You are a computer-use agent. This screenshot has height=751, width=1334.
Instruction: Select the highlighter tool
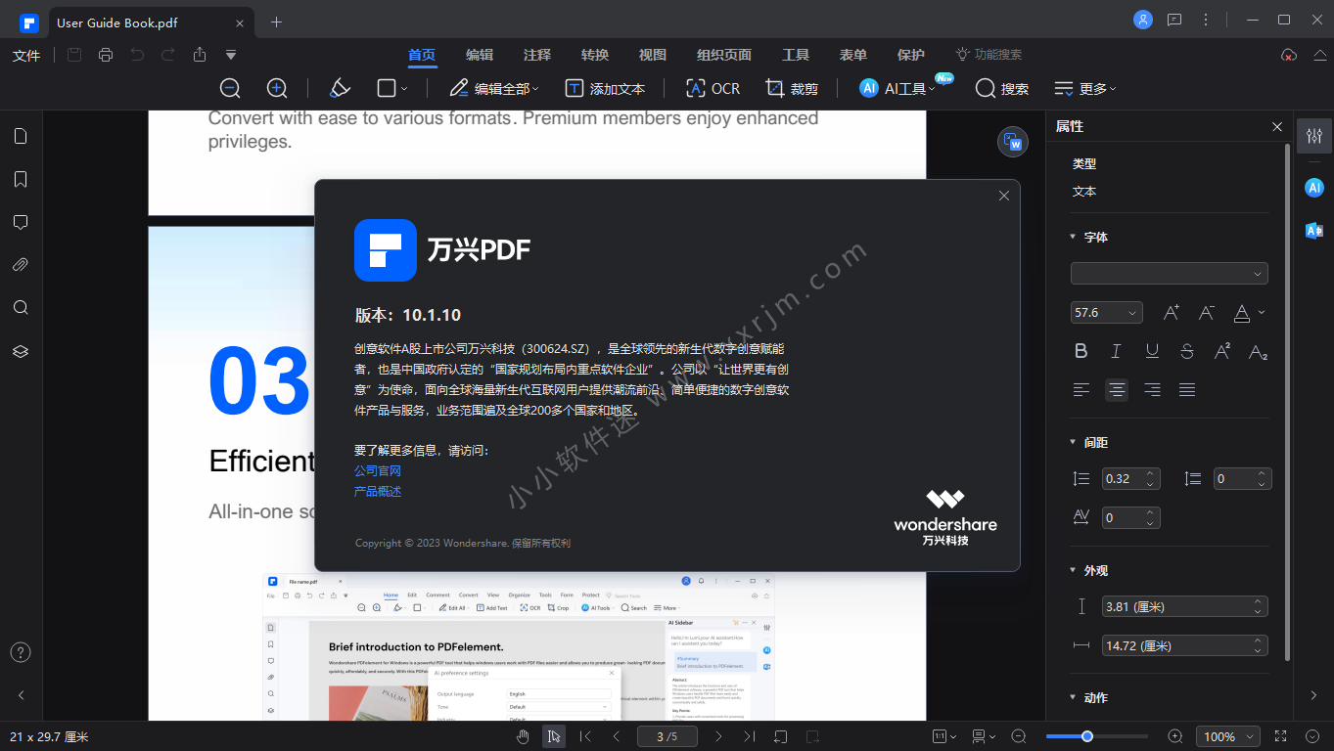pos(340,88)
